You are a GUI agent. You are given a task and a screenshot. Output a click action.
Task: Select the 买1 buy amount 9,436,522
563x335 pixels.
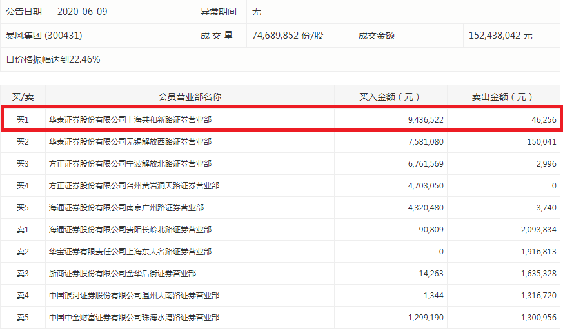[x=422, y=119]
